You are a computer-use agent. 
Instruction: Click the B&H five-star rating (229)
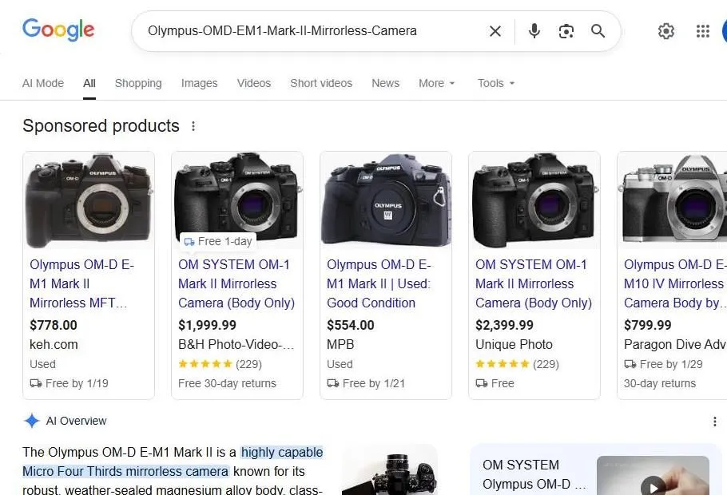(x=220, y=364)
